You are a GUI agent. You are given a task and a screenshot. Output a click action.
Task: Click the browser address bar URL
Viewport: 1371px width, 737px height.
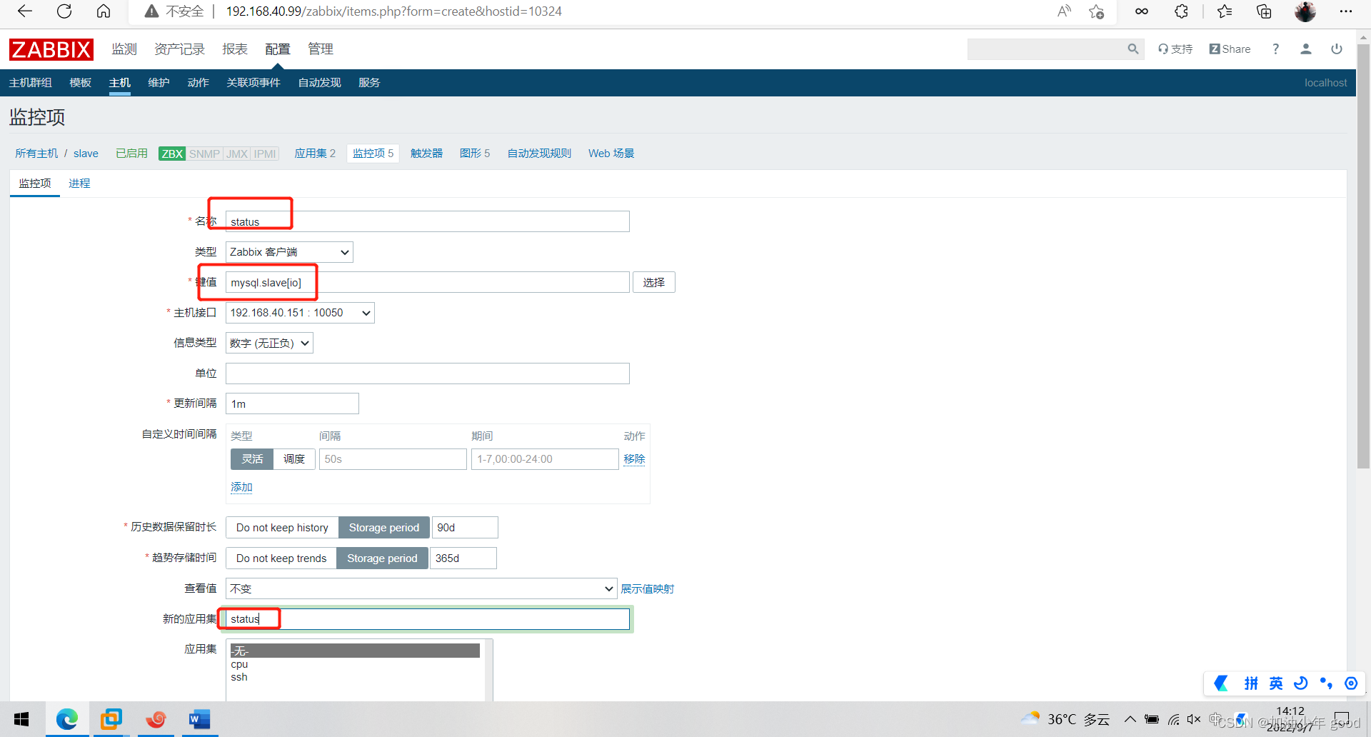point(393,11)
